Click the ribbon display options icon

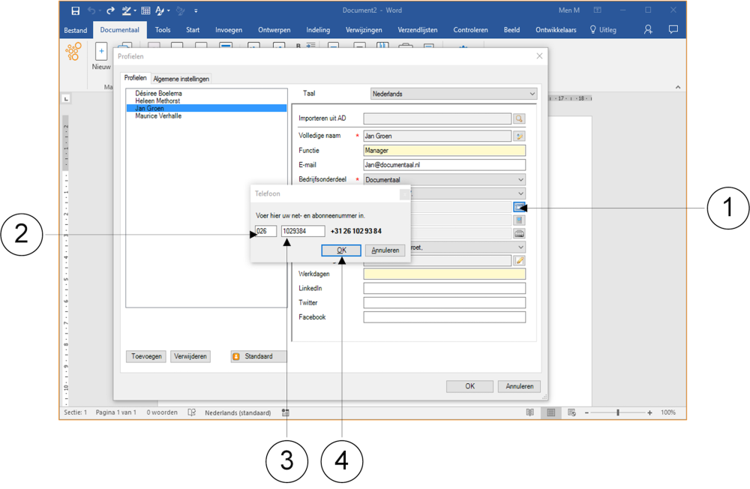pyautogui.click(x=598, y=10)
